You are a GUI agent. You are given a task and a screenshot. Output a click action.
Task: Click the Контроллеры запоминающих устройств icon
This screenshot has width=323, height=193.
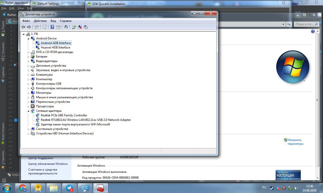coord(33,88)
